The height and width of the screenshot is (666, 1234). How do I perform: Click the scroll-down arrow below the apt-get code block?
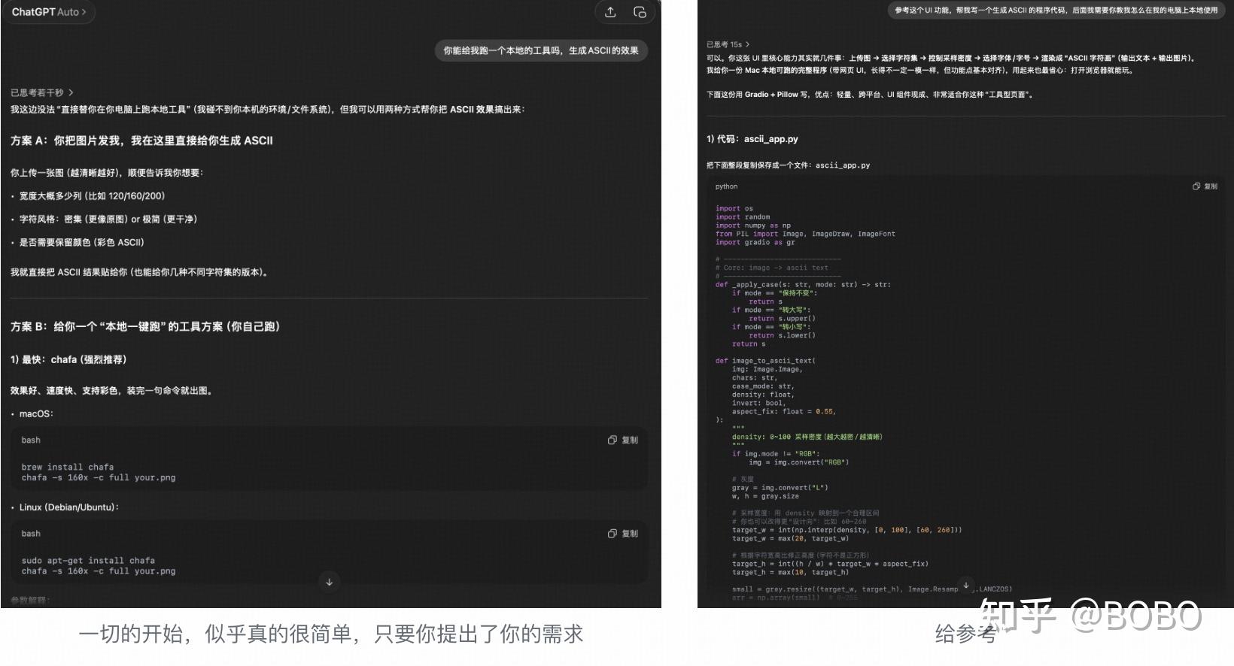[329, 582]
